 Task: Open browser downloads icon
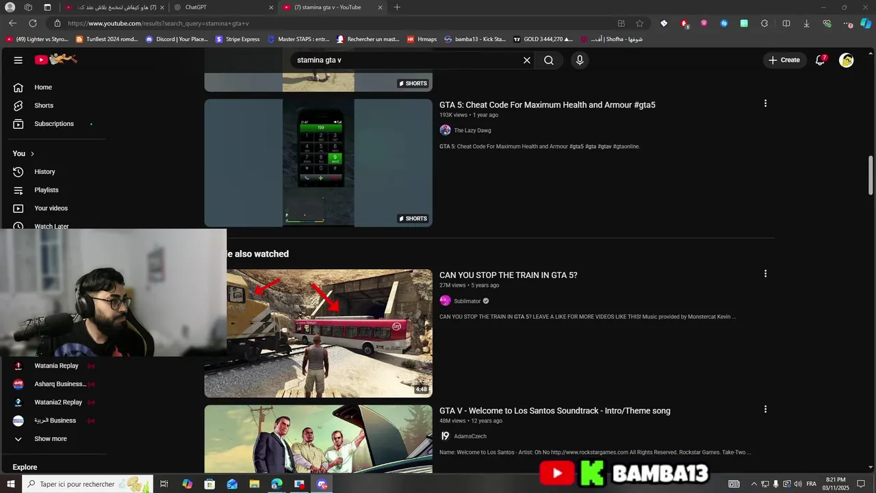[x=806, y=23]
